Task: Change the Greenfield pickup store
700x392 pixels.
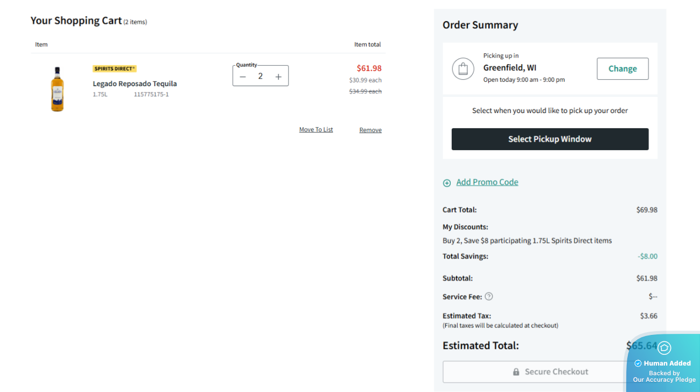Action: click(x=622, y=69)
